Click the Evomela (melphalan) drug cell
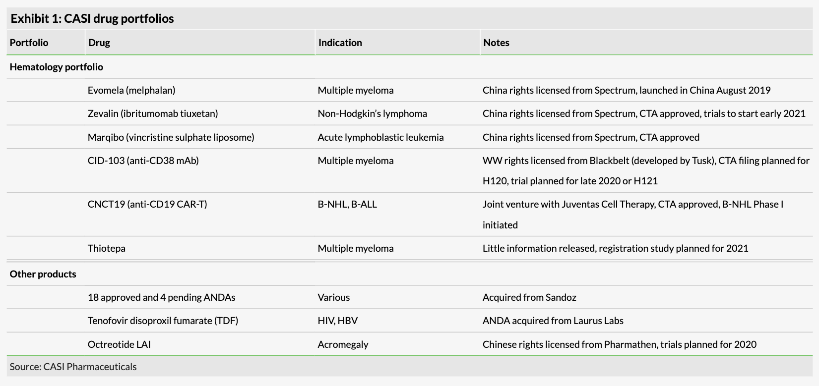Viewport: 819px width, 386px height. click(x=131, y=90)
